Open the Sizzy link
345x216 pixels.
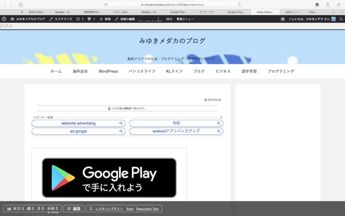click(130, 209)
